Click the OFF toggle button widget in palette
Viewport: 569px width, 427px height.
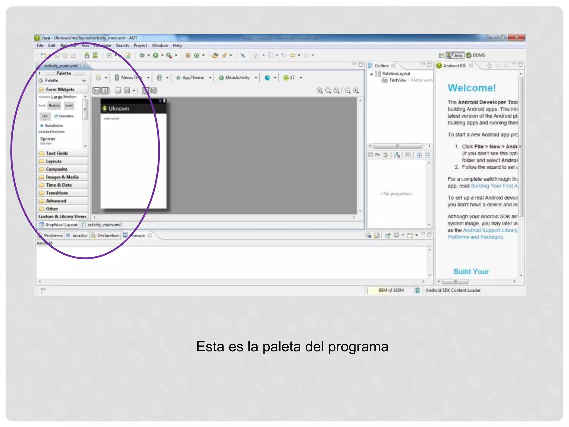(x=45, y=116)
